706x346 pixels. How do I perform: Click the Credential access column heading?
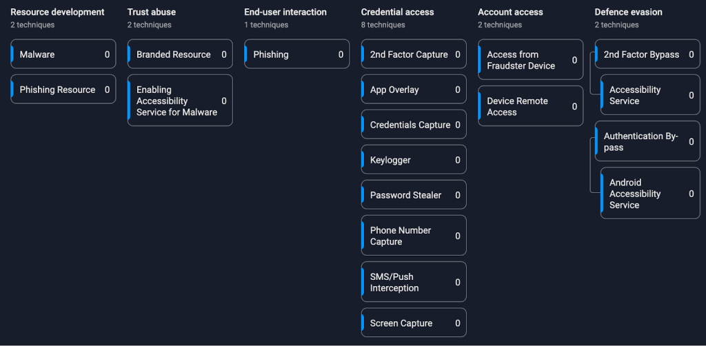397,12
